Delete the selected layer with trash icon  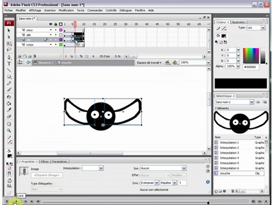click(35, 56)
